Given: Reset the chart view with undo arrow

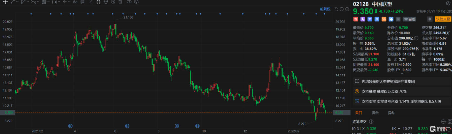Looking at the screenshot, I should point(336,9).
